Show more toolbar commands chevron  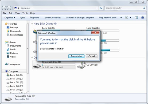[121, 18]
